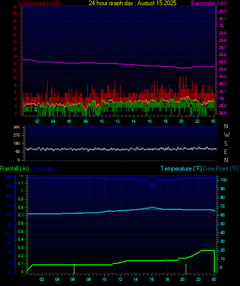Click the E compass direction label

click(x=226, y=152)
